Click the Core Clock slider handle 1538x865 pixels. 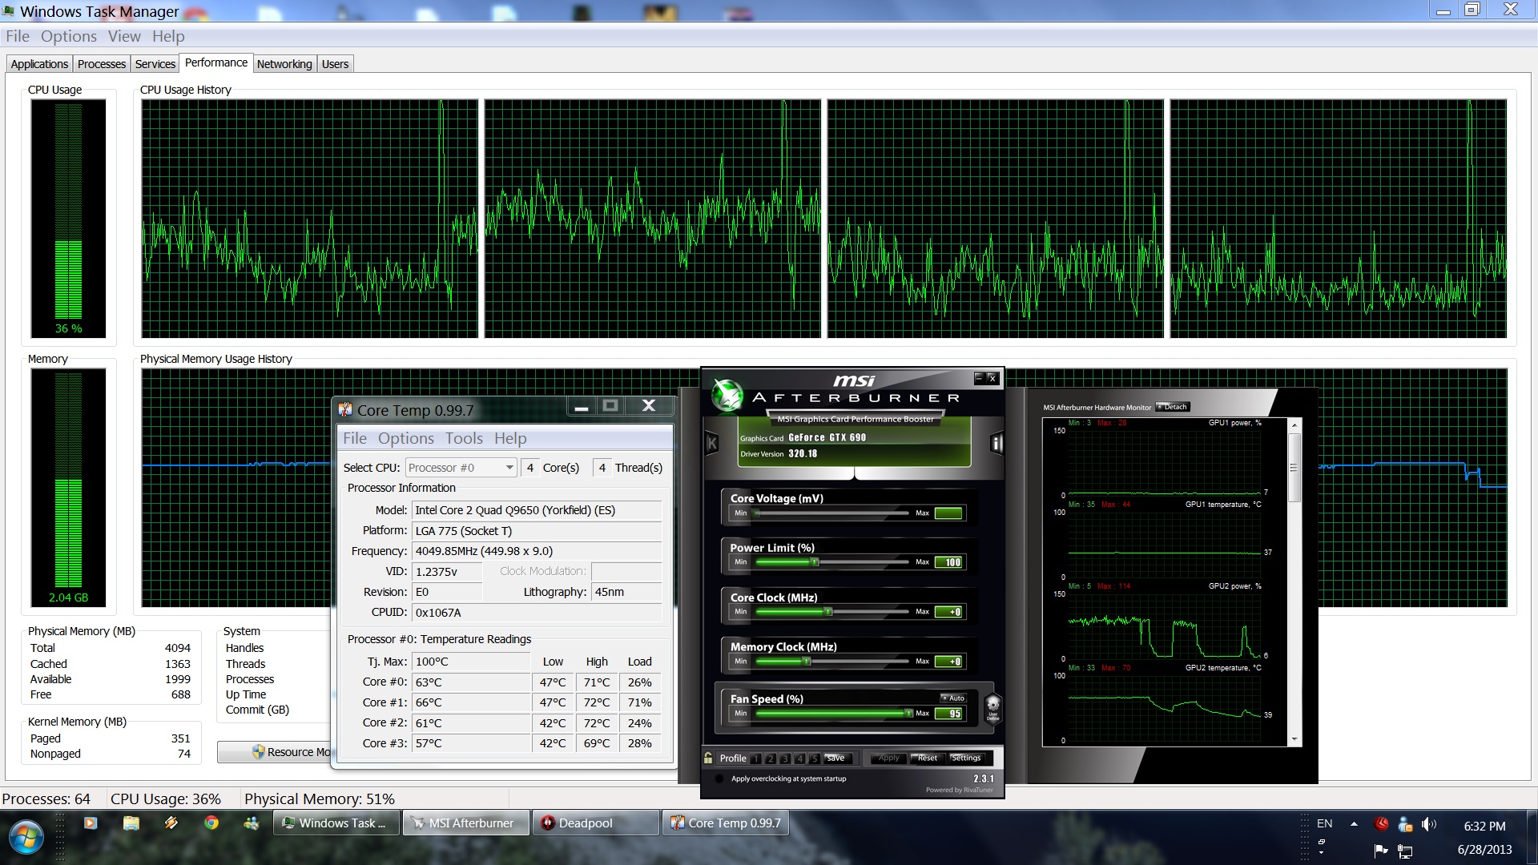click(x=828, y=612)
